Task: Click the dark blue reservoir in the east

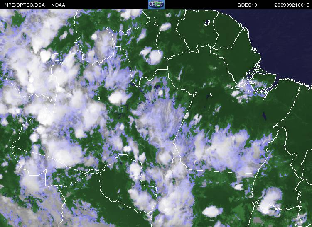Action: tap(265, 115)
